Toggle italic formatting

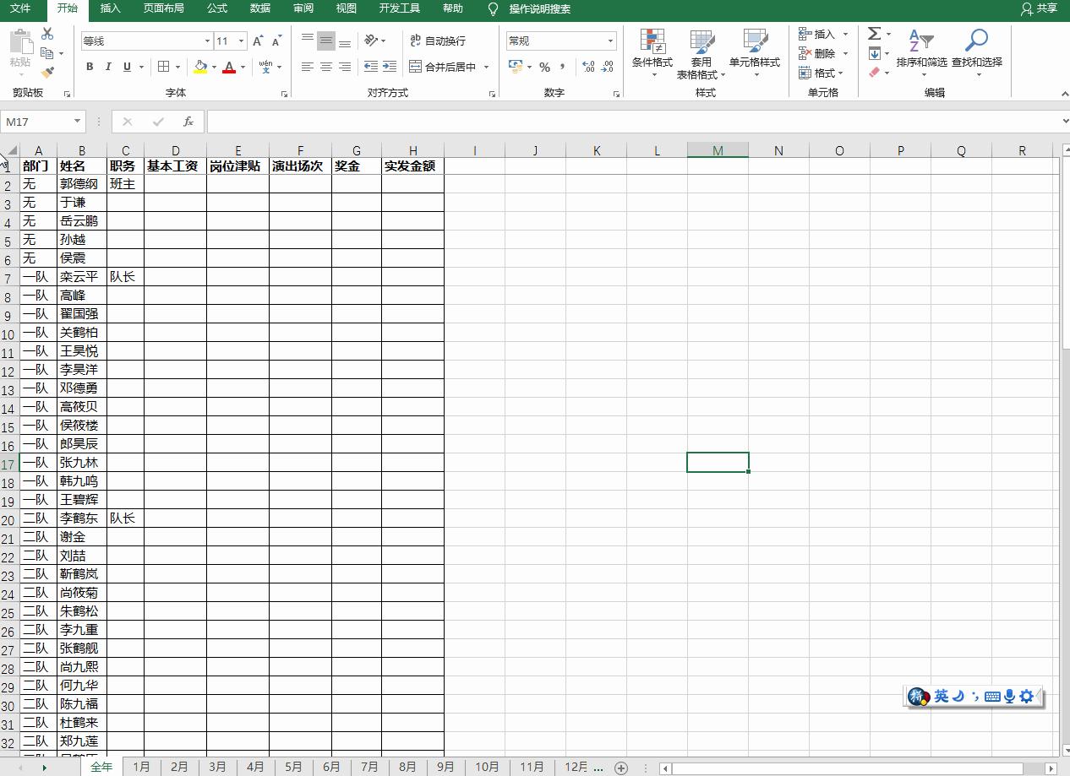107,67
